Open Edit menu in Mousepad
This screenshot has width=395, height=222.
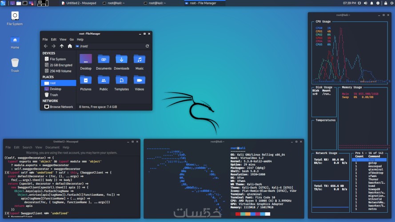tap(16, 147)
